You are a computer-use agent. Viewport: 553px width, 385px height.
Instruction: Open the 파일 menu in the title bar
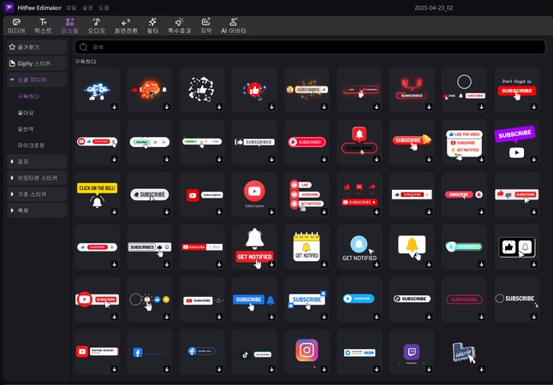pos(71,8)
